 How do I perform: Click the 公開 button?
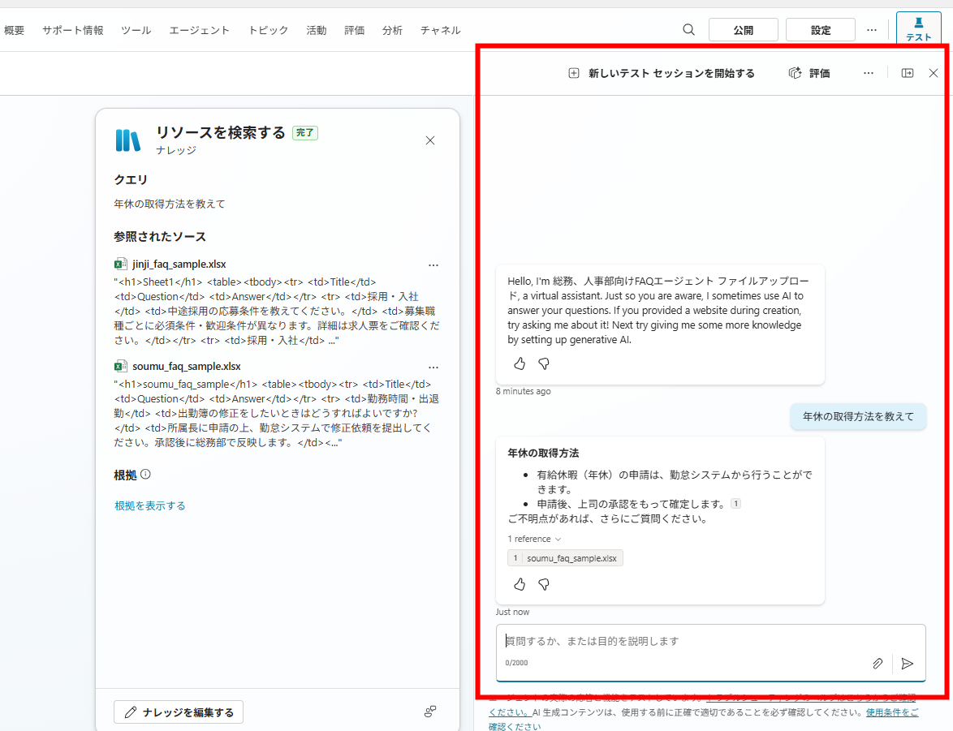click(x=744, y=30)
